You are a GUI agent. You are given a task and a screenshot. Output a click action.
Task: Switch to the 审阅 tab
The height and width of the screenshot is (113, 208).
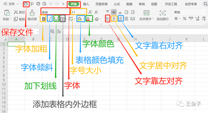tap(142, 4)
